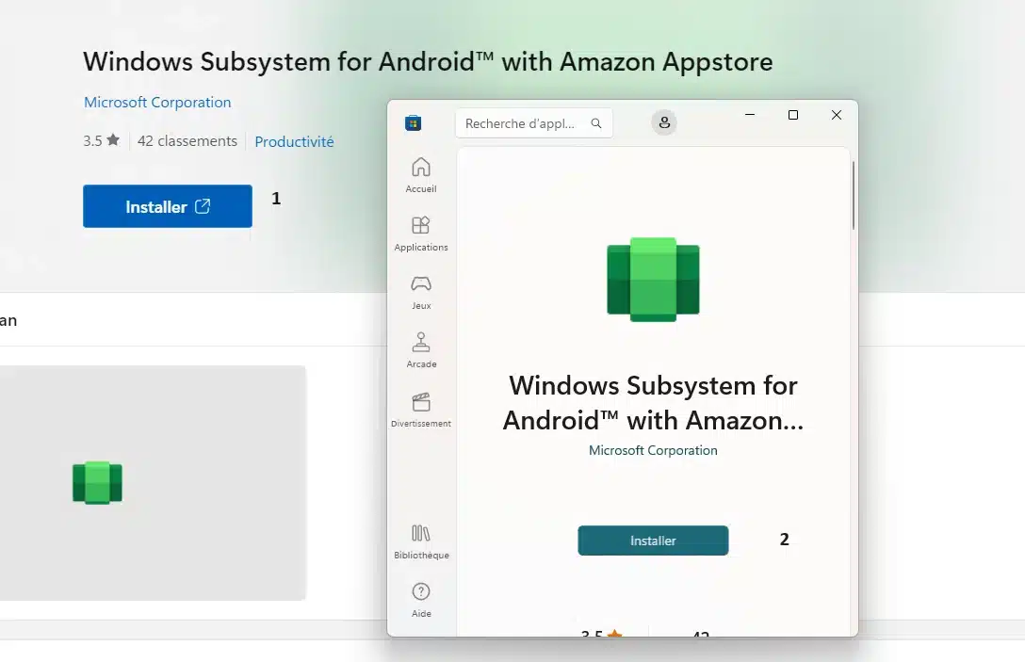Screen dimensions: 1025x662
Task: Click the Installer button in Store window
Action: coord(653,541)
